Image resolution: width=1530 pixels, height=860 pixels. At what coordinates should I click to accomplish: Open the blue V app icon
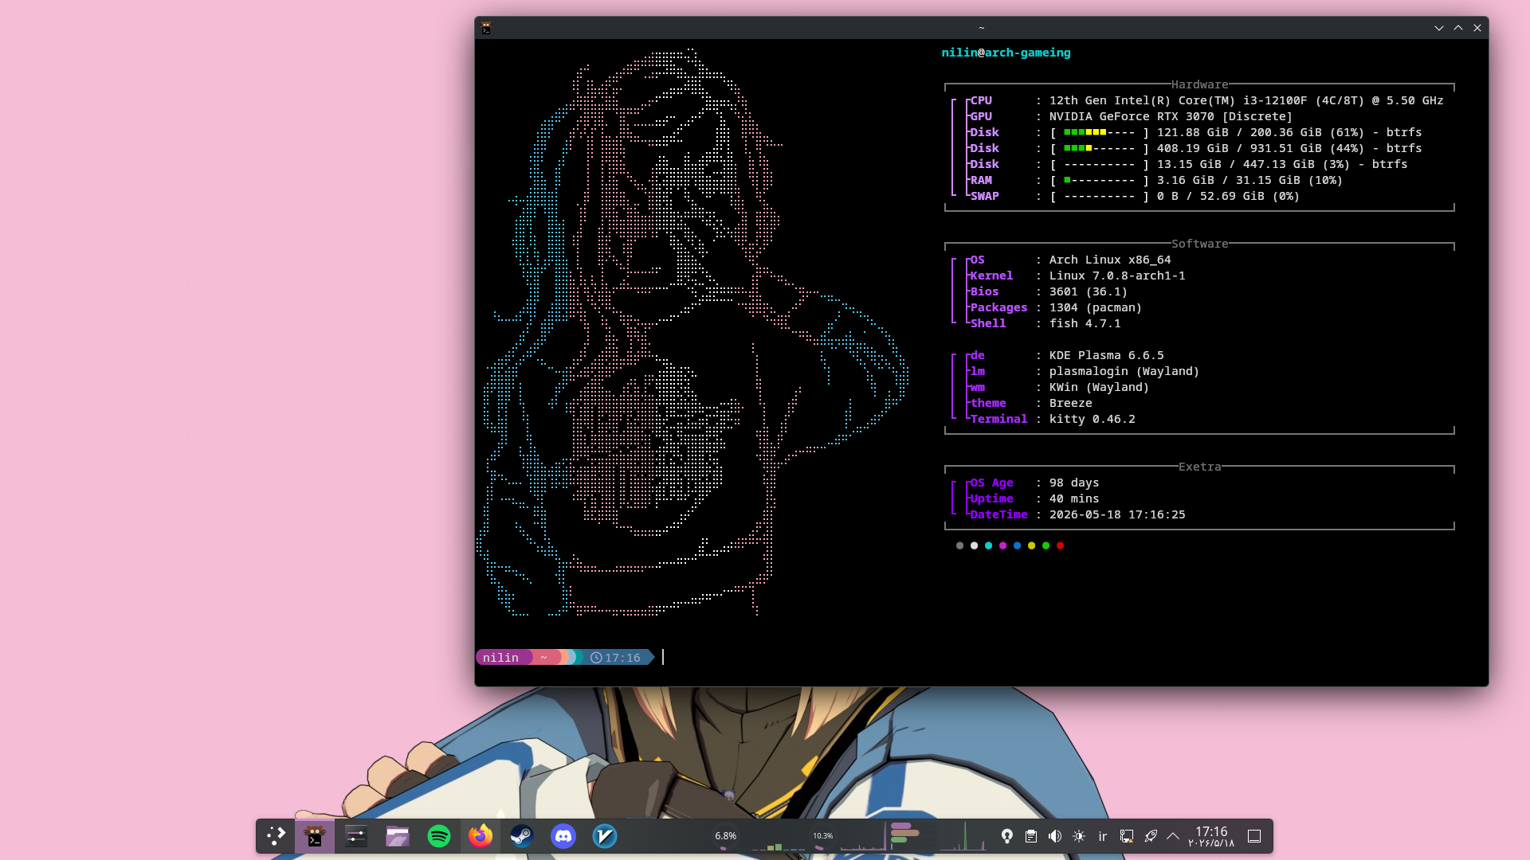pos(605,836)
